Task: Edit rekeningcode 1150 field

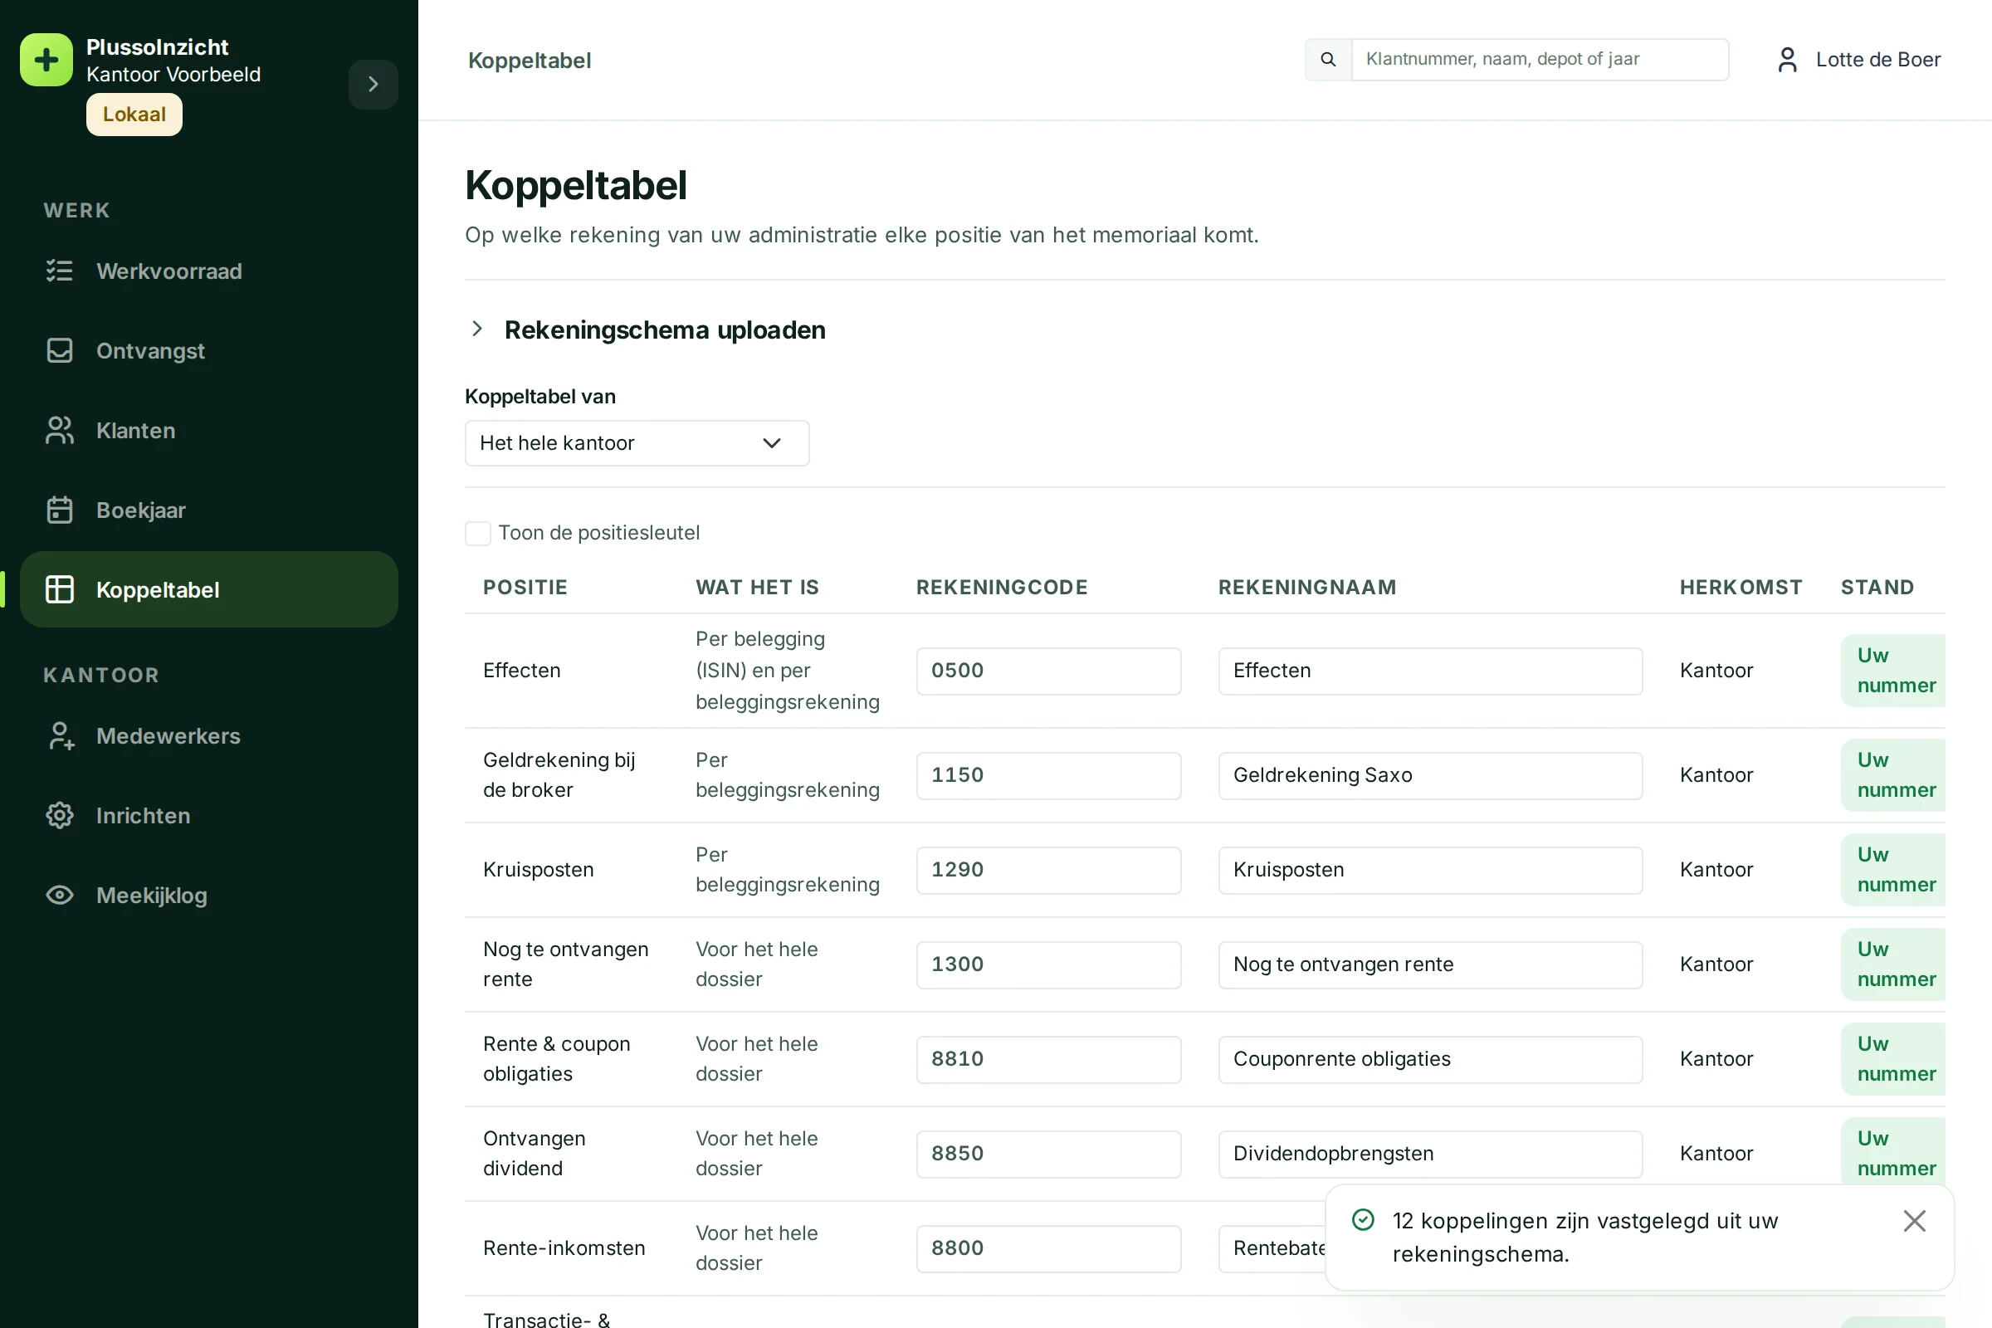Action: click(1048, 775)
